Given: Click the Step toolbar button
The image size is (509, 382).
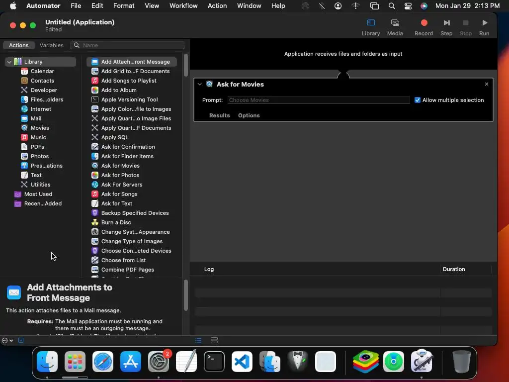Looking at the screenshot, I should tap(446, 27).
